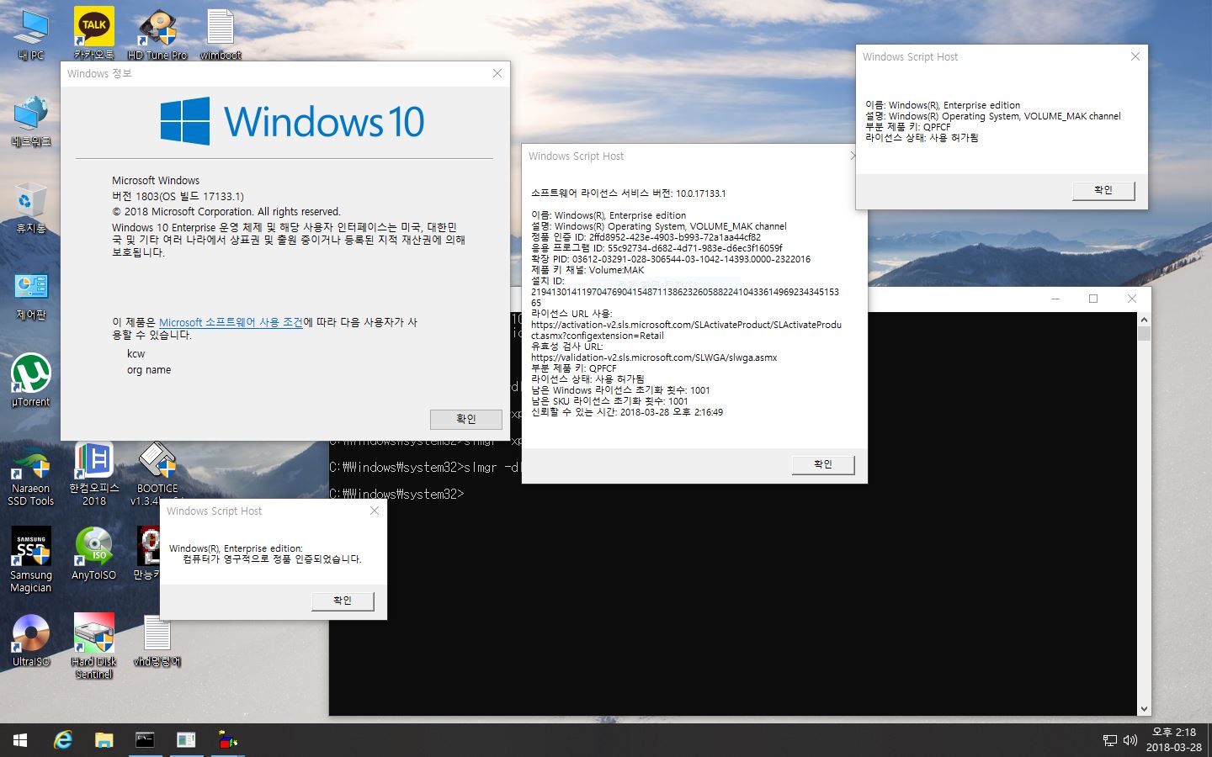The height and width of the screenshot is (757, 1212).
Task: Click the Command Prompt scrollbar up arrow
Action: click(x=1144, y=320)
